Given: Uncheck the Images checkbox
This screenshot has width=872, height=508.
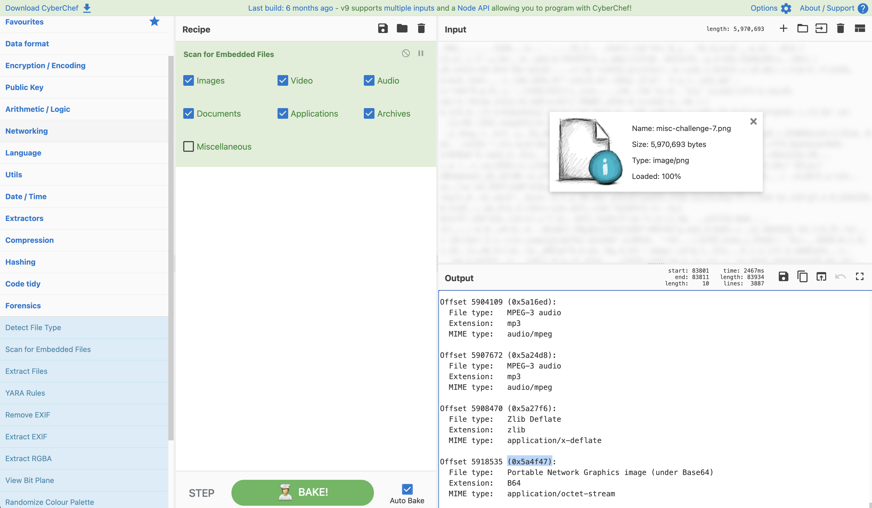Looking at the screenshot, I should [x=188, y=81].
